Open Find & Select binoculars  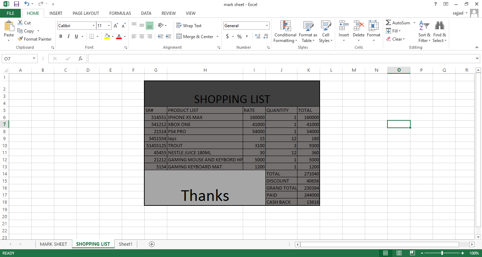pyautogui.click(x=439, y=32)
